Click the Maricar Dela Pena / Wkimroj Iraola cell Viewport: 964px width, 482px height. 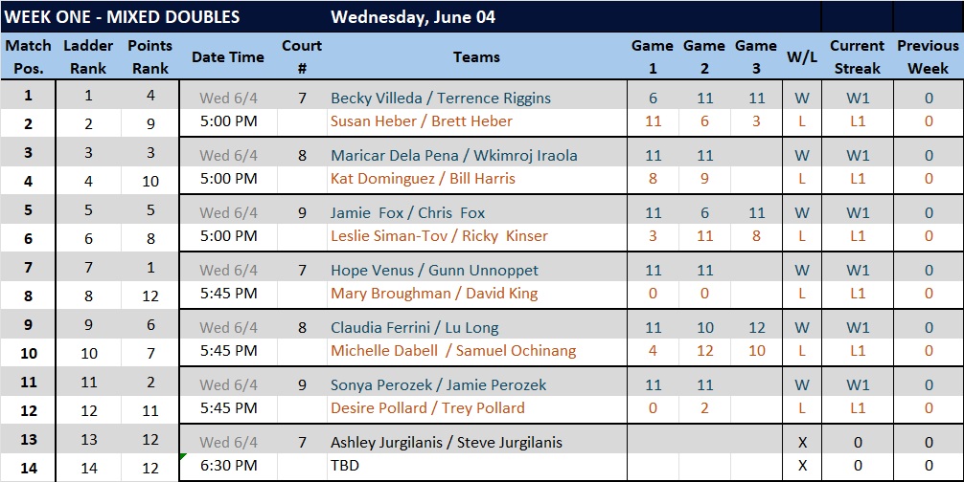pyautogui.click(x=476, y=155)
